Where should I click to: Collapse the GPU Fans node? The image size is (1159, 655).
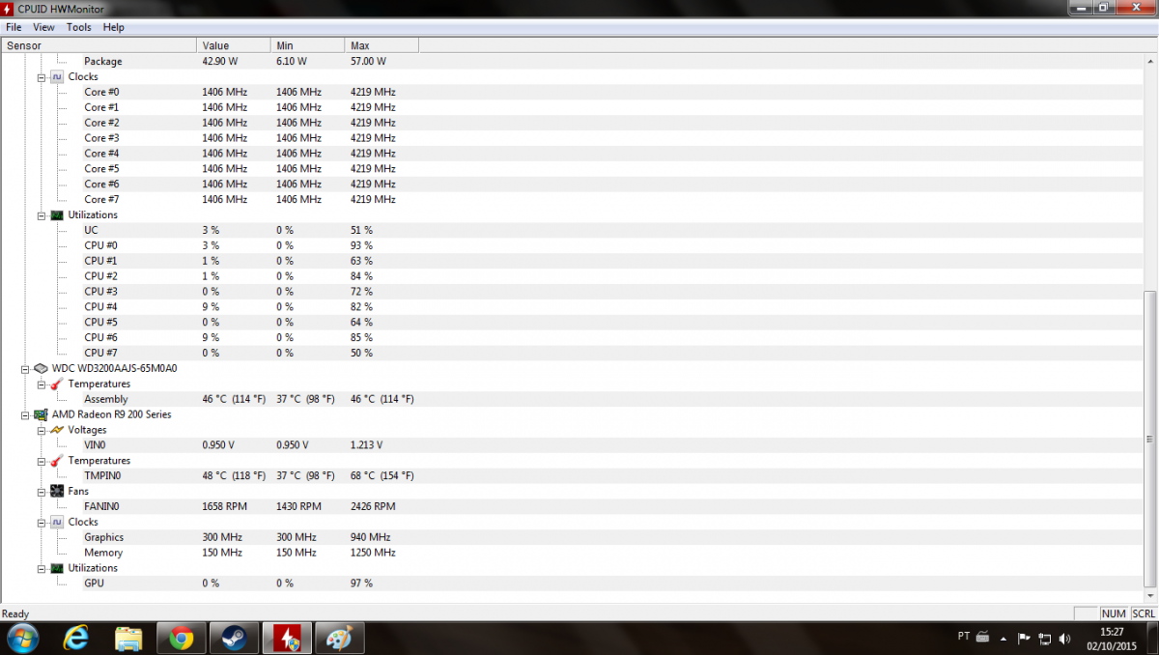point(42,491)
